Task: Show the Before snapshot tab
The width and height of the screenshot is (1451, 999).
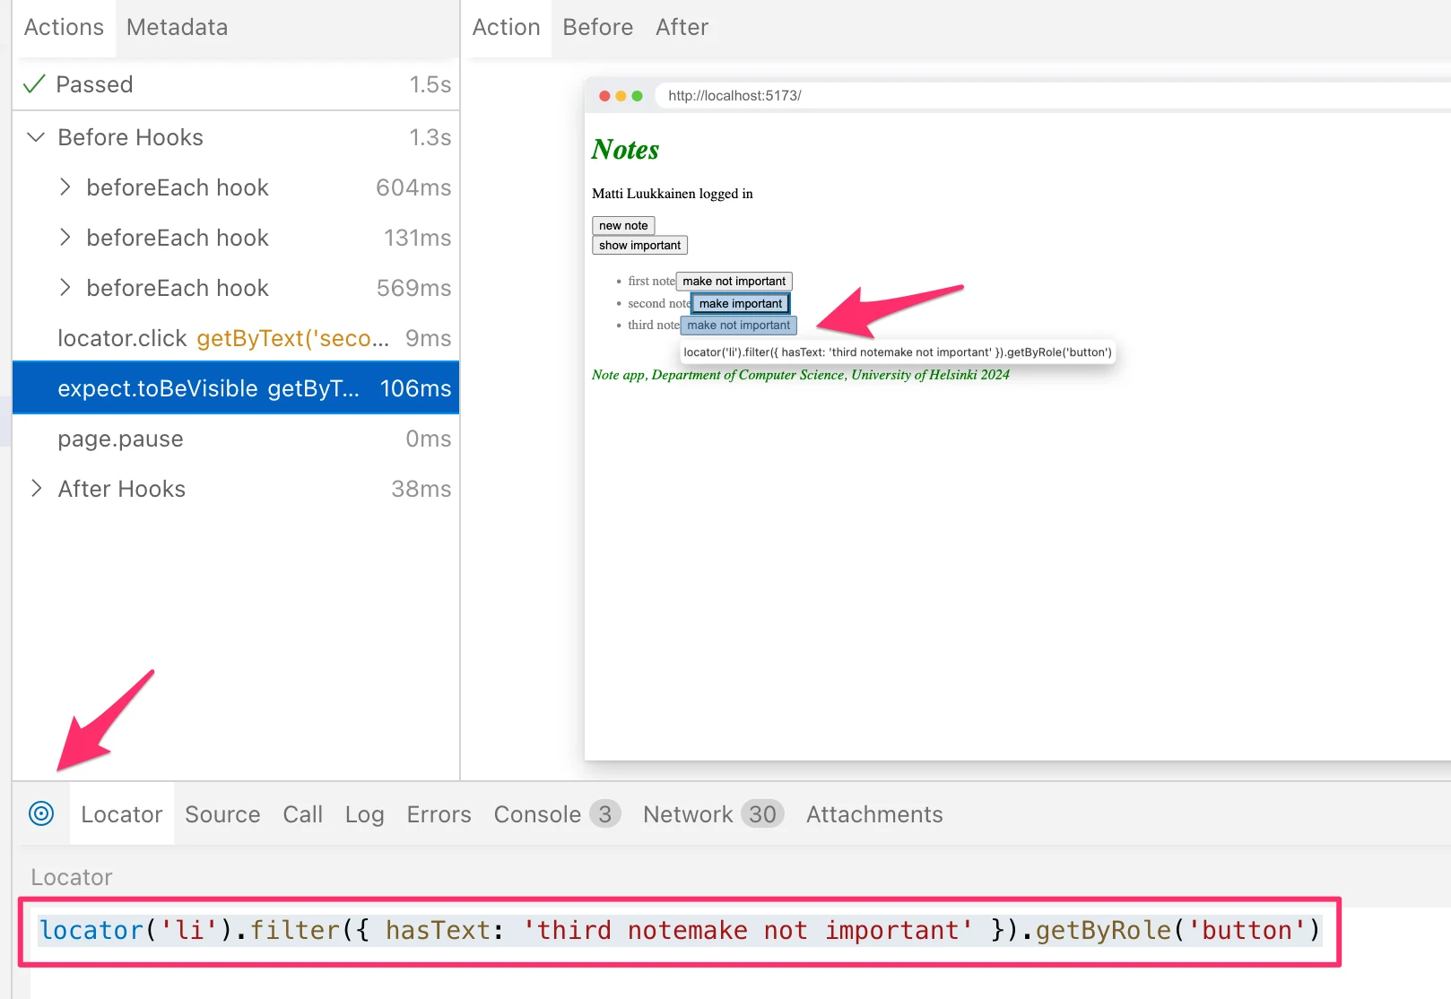Action: point(597,28)
